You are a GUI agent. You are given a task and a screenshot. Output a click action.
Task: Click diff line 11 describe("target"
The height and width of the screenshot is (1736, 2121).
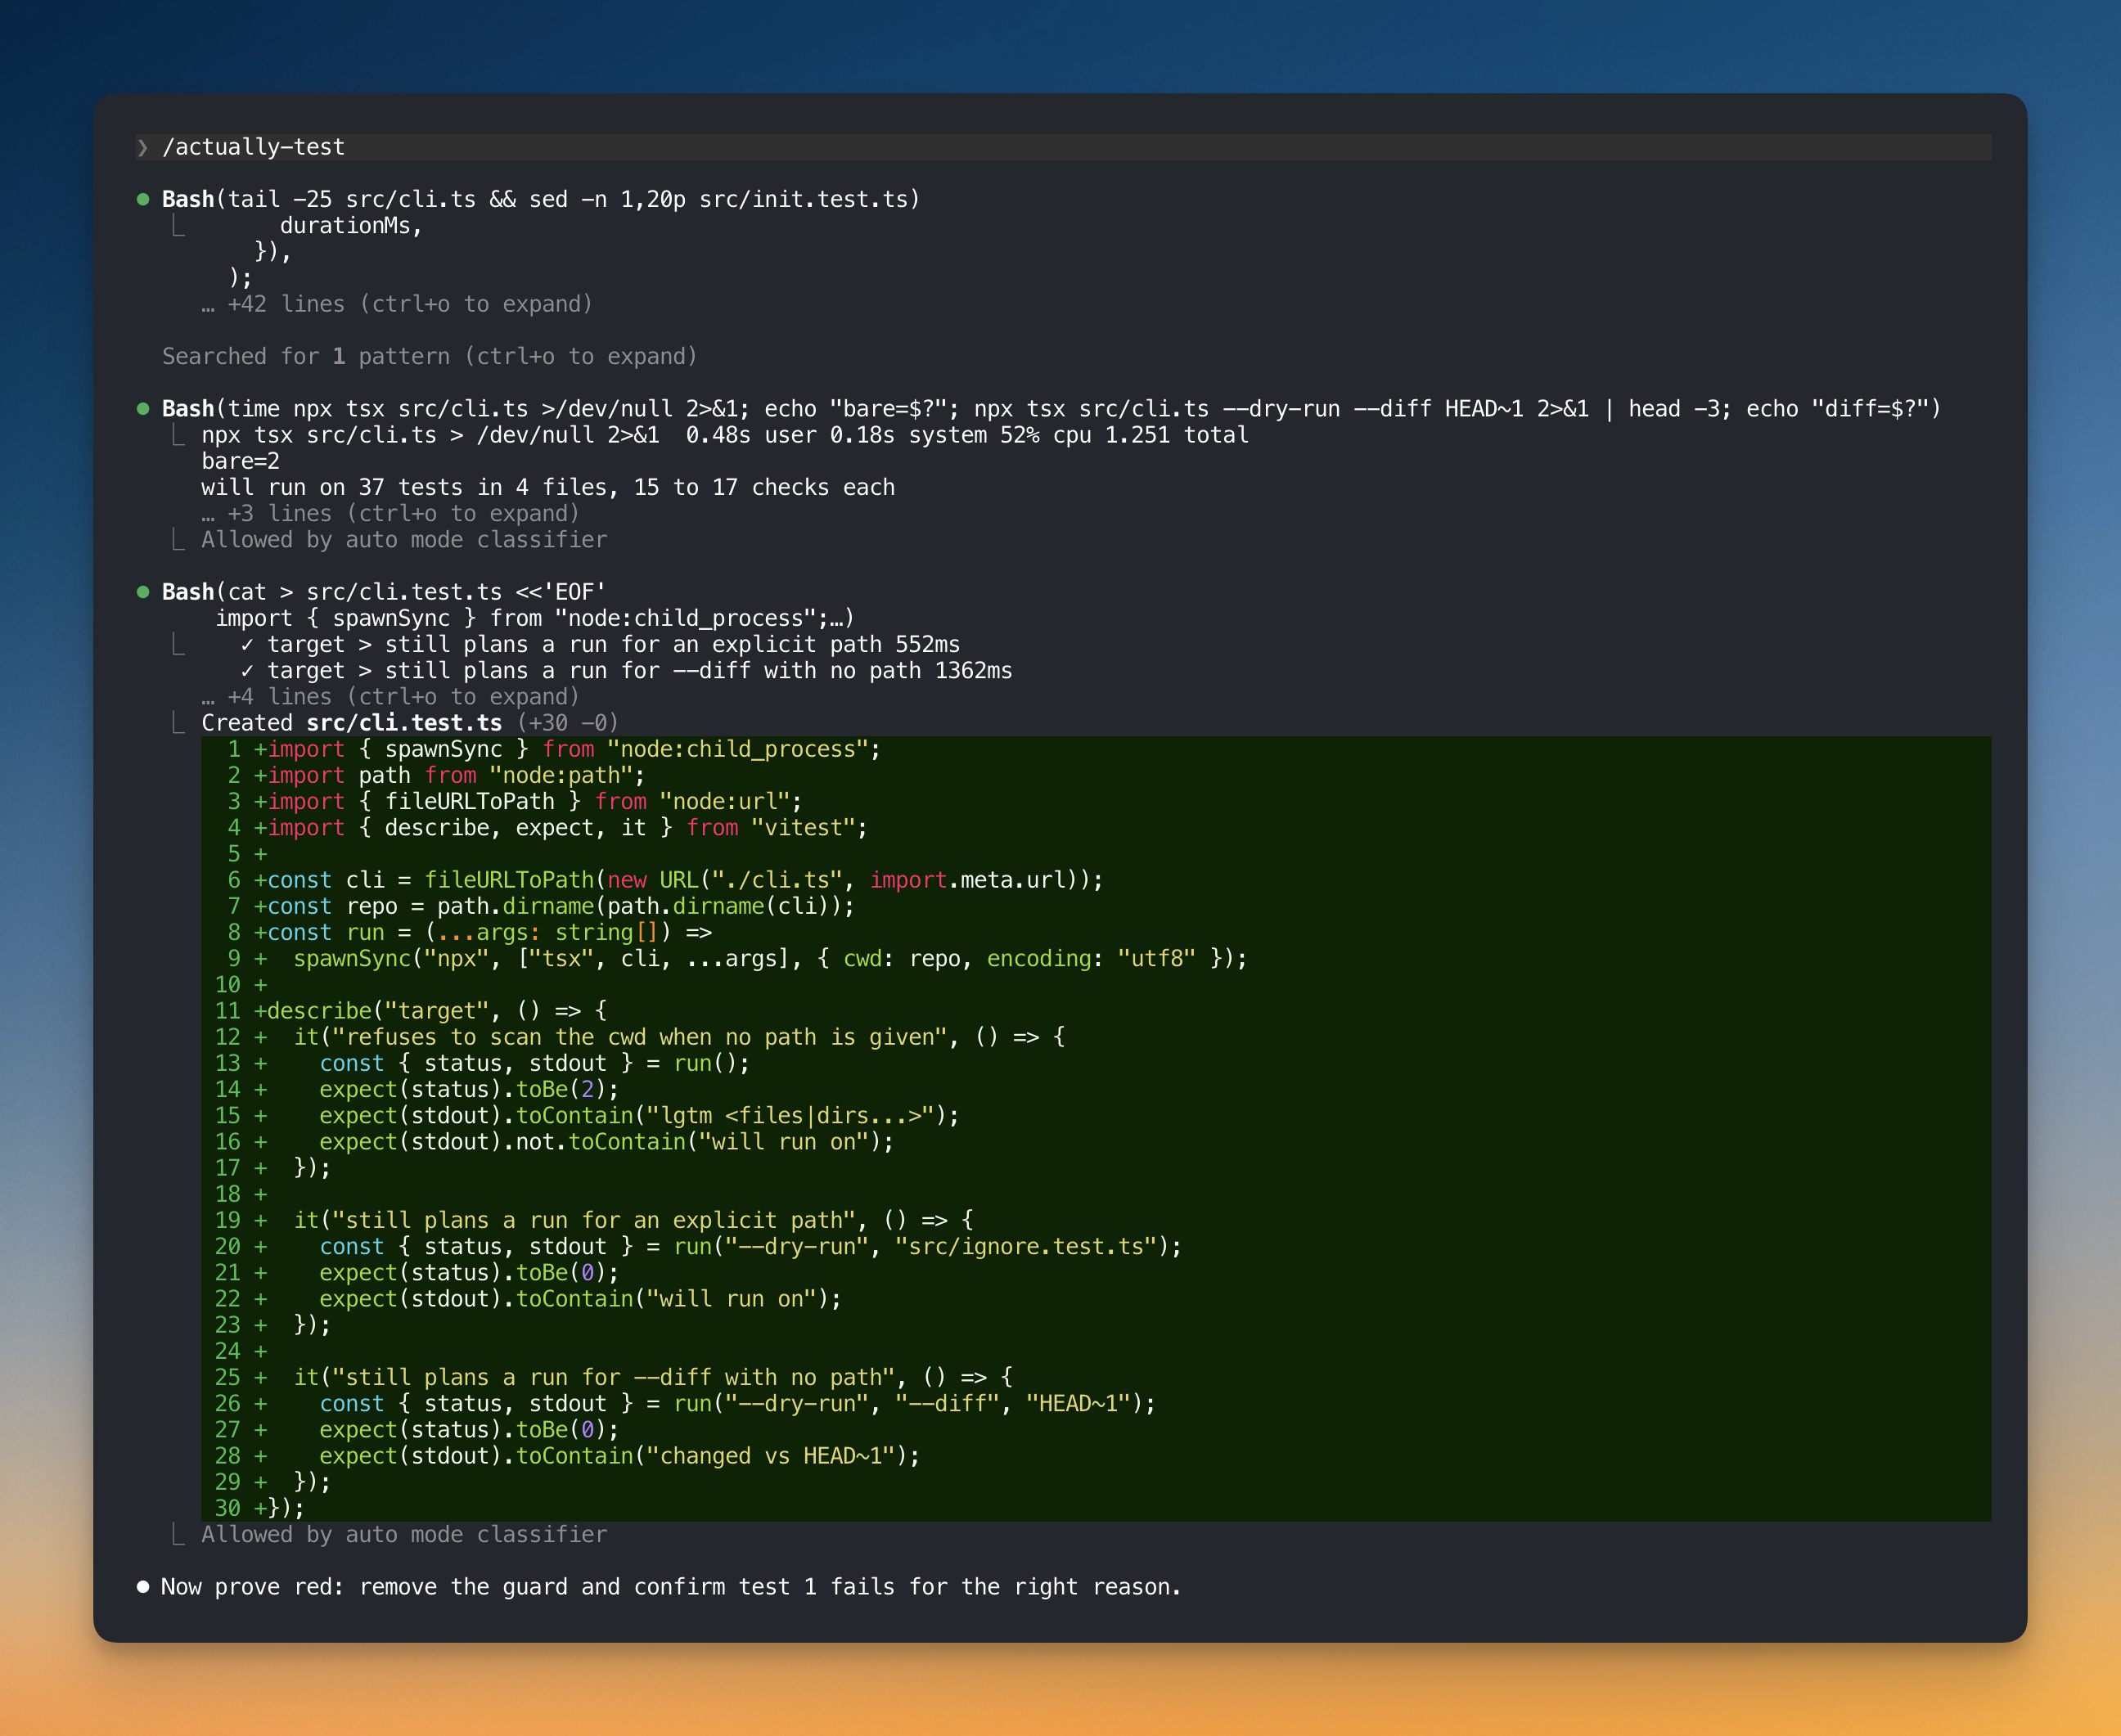point(1096,1010)
